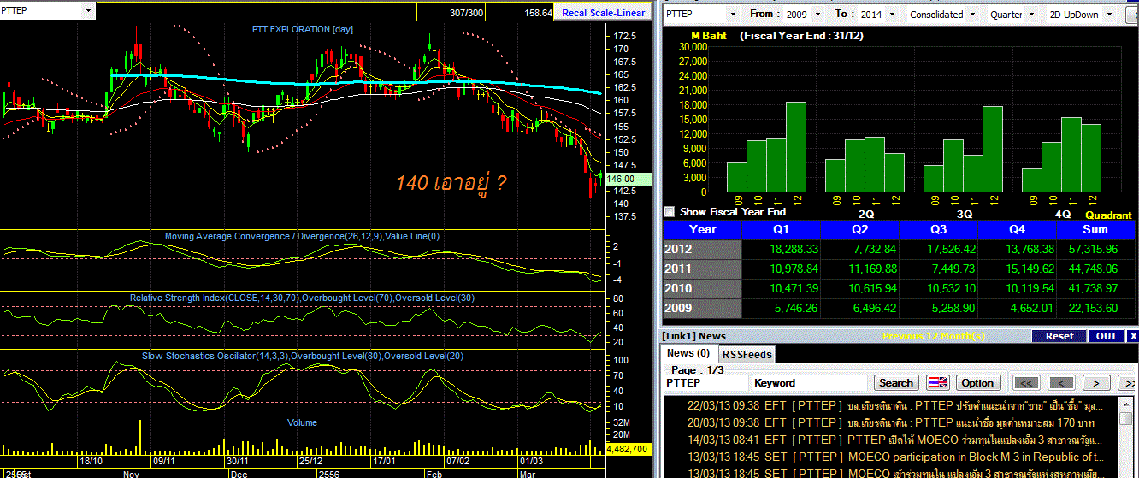This screenshot has height=478, width=1139.
Task: Open the 22/03/13 09:38 EFT news item
Action: pos(894,406)
